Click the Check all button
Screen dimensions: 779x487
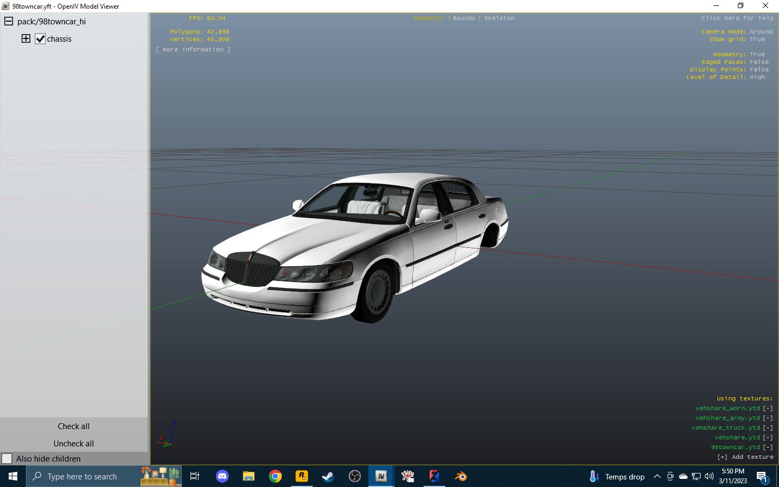(74, 426)
